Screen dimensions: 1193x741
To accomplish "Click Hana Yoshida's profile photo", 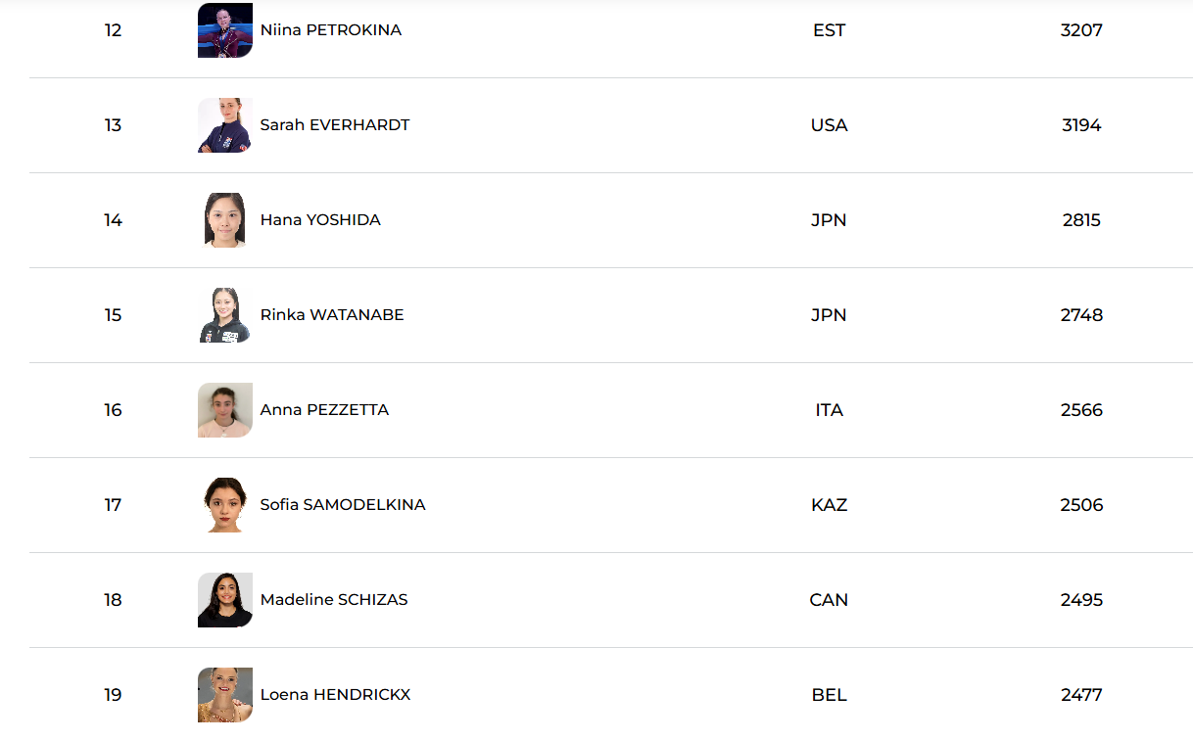I will [x=225, y=220].
